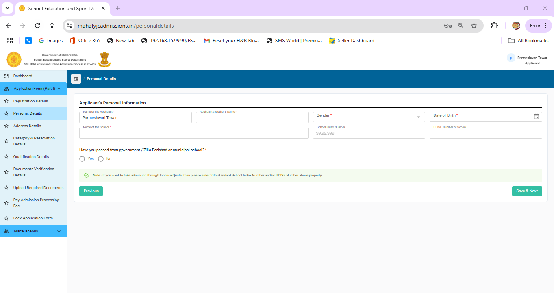Open the 'Reset your H&R Blo...' bookmark
The height and width of the screenshot is (293, 554).
click(x=231, y=41)
